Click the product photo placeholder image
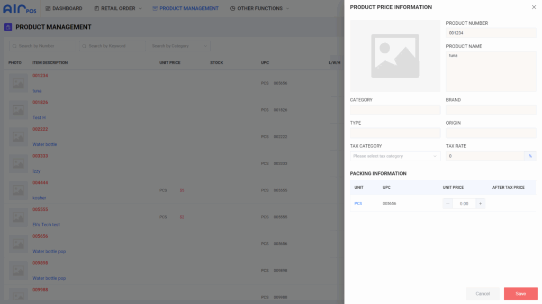Screen dimensions: 542x304 [395, 56]
